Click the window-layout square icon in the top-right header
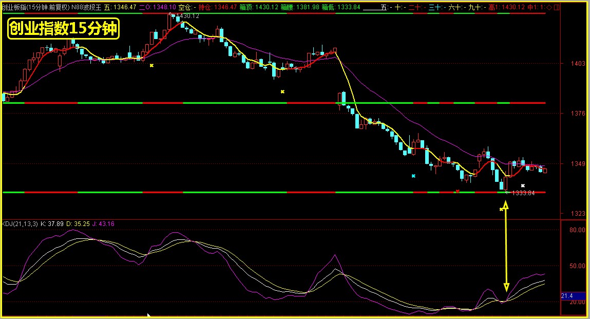This screenshot has height=319, width=590. (x=557, y=7)
